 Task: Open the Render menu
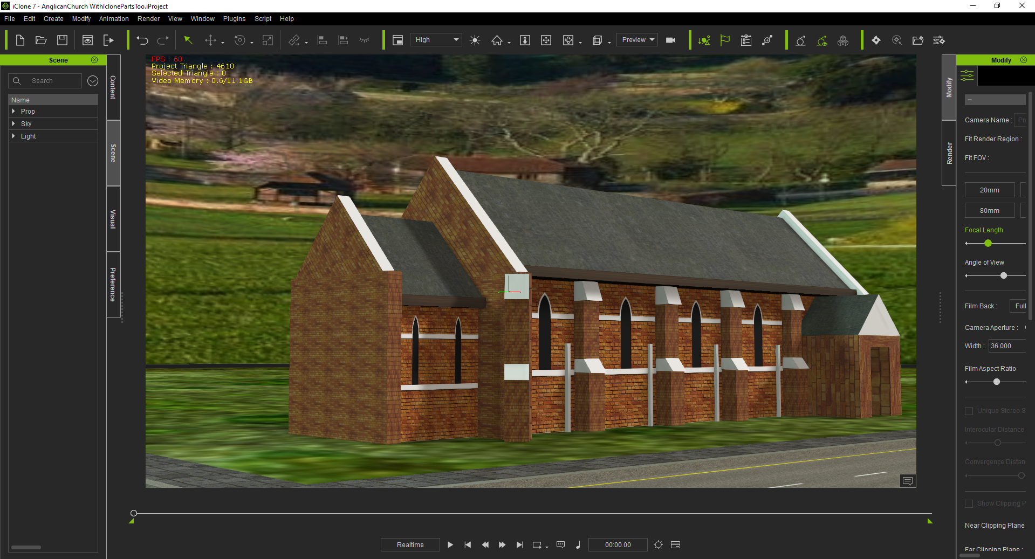tap(148, 18)
